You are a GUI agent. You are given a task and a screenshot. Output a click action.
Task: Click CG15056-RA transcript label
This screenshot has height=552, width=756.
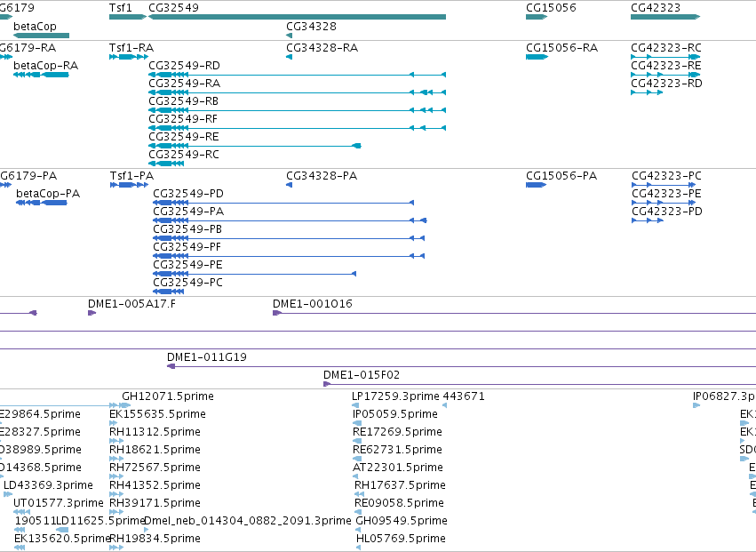562,48
